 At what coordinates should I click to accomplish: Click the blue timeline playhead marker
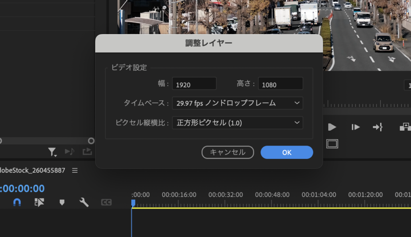pyautogui.click(x=133, y=203)
